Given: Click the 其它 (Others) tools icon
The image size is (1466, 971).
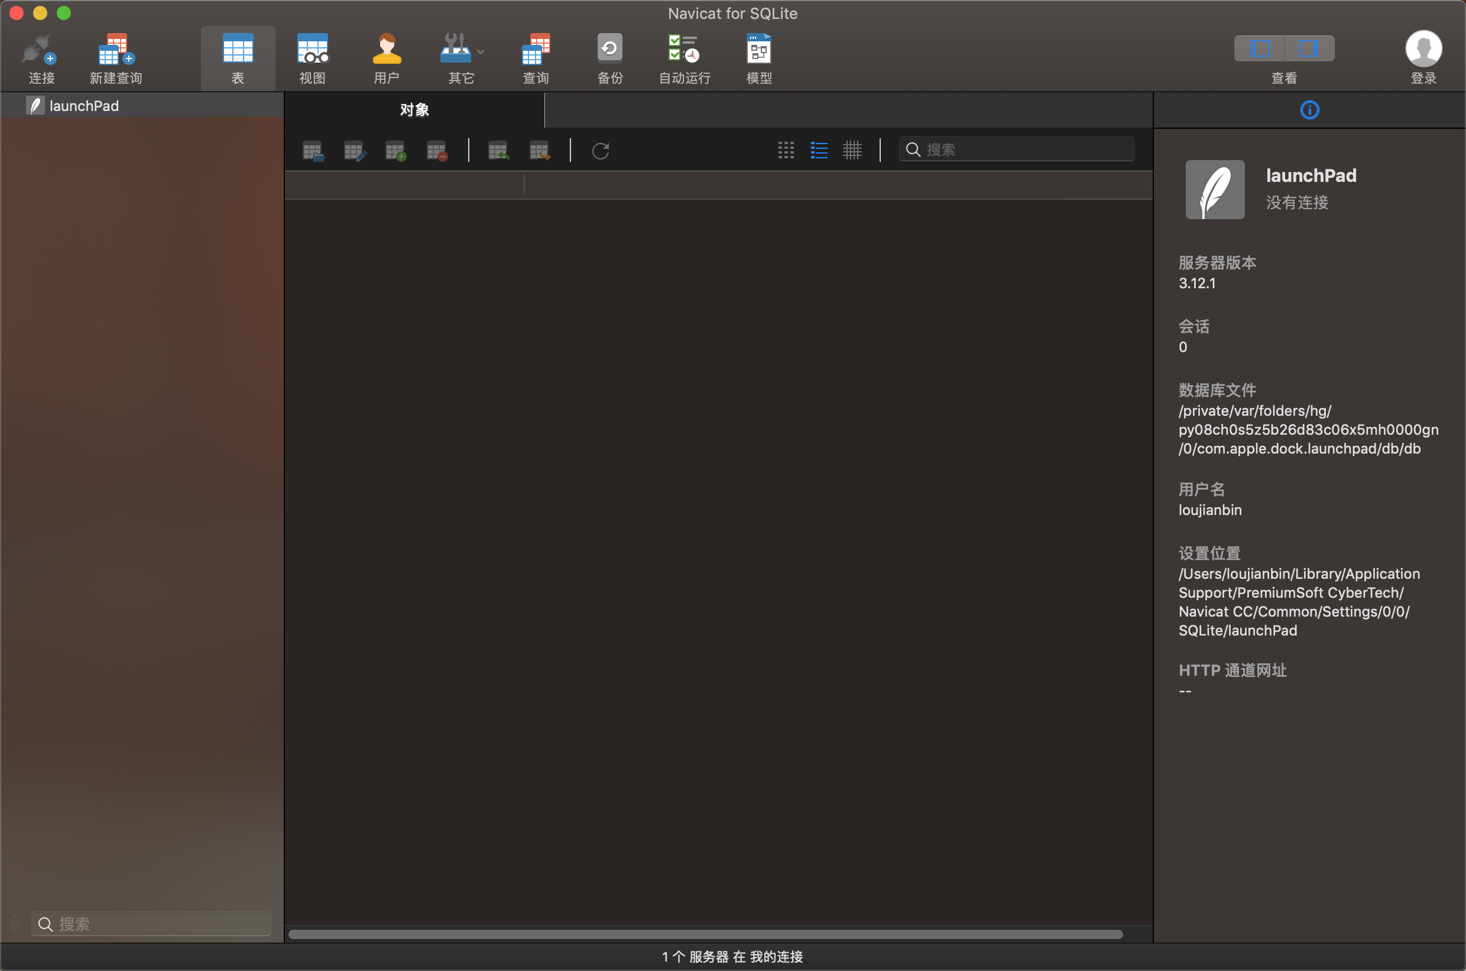Looking at the screenshot, I should [455, 49].
